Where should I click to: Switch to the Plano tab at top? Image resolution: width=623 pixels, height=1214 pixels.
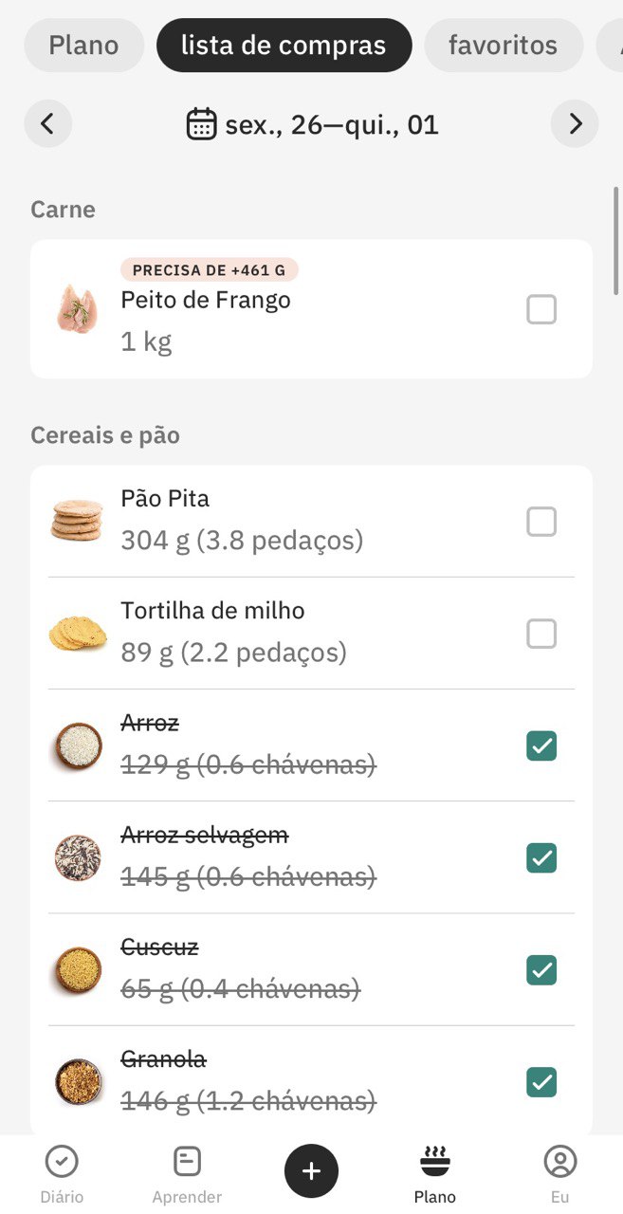pos(83,46)
